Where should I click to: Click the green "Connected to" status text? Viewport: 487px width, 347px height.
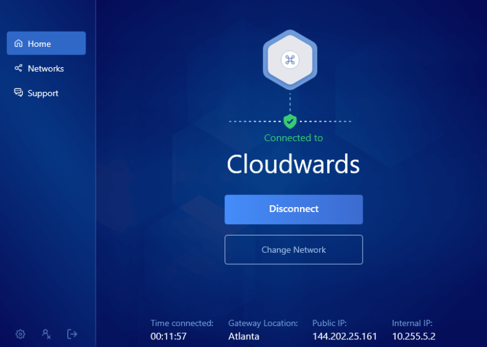click(x=293, y=138)
